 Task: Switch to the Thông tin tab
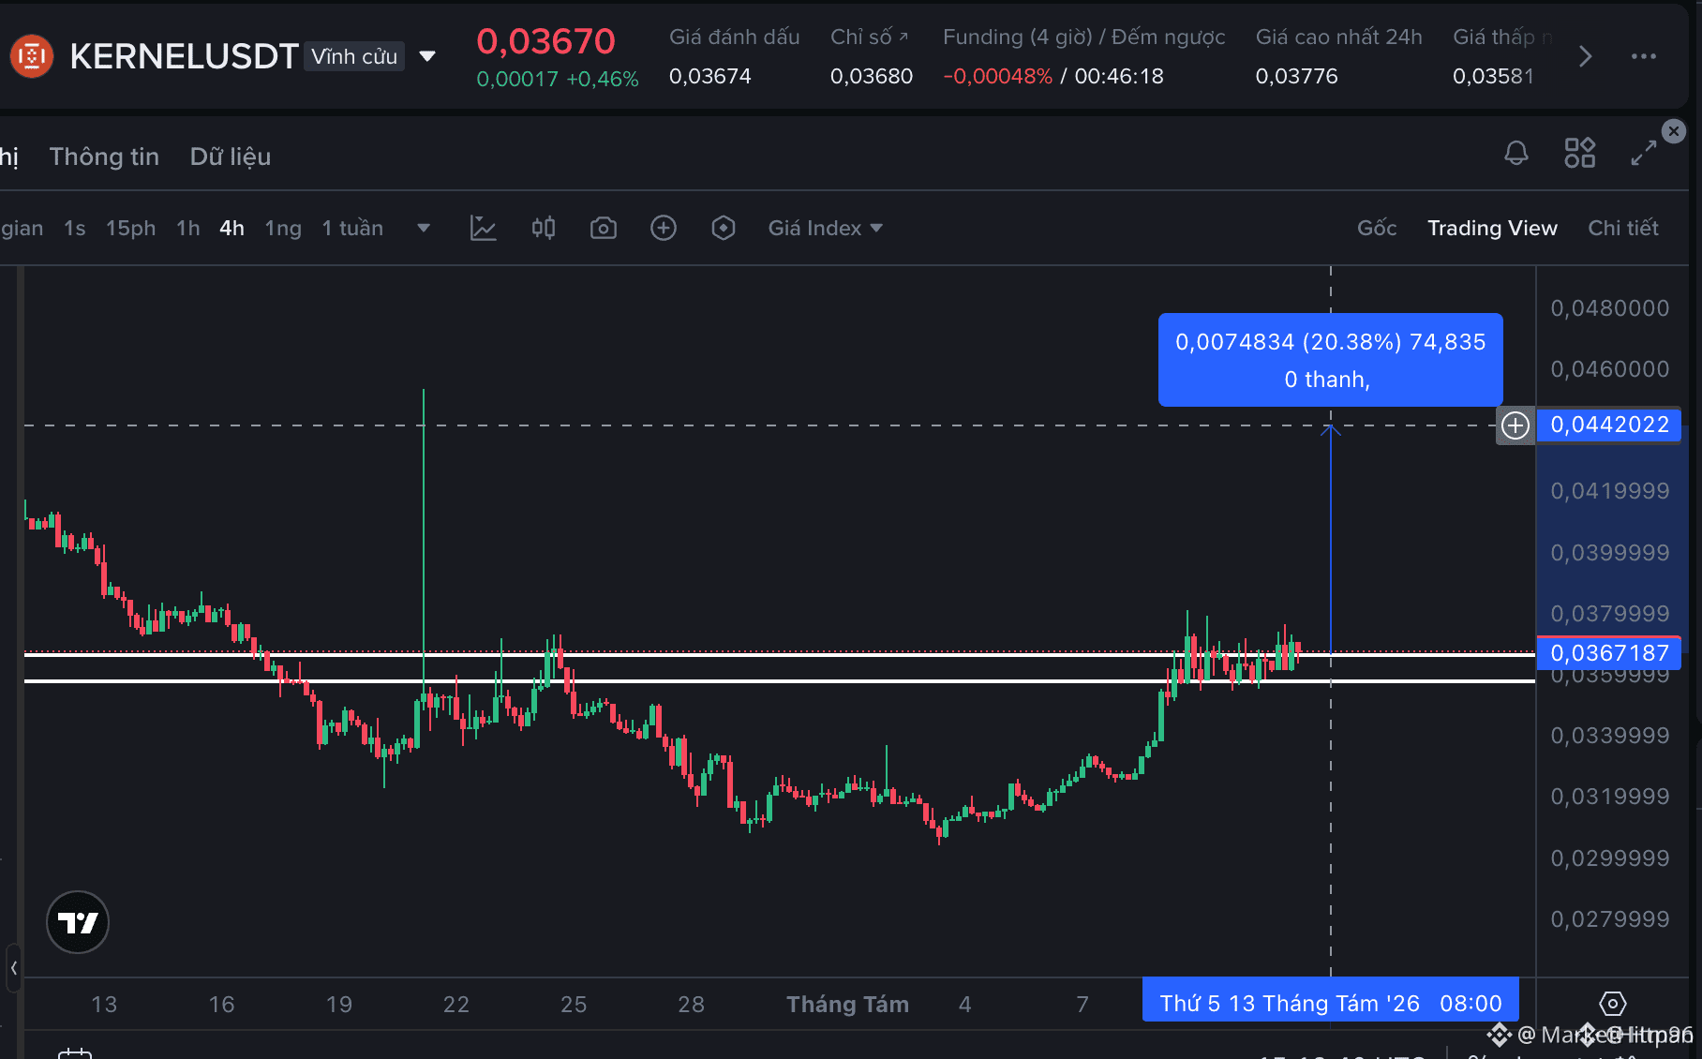pyautogui.click(x=104, y=157)
